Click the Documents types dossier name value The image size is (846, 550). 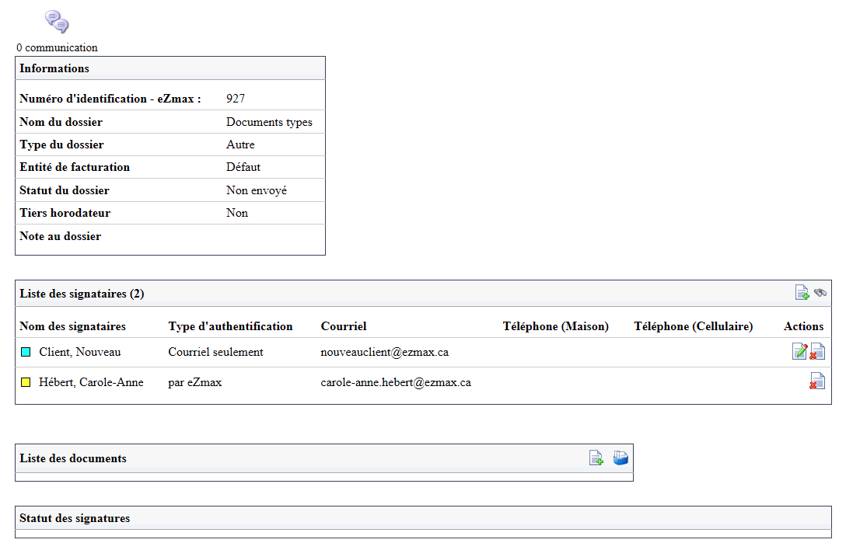click(x=269, y=123)
